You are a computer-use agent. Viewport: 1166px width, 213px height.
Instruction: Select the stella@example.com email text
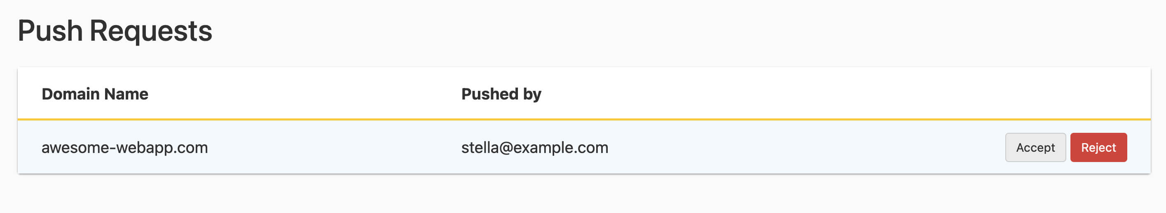(x=534, y=148)
